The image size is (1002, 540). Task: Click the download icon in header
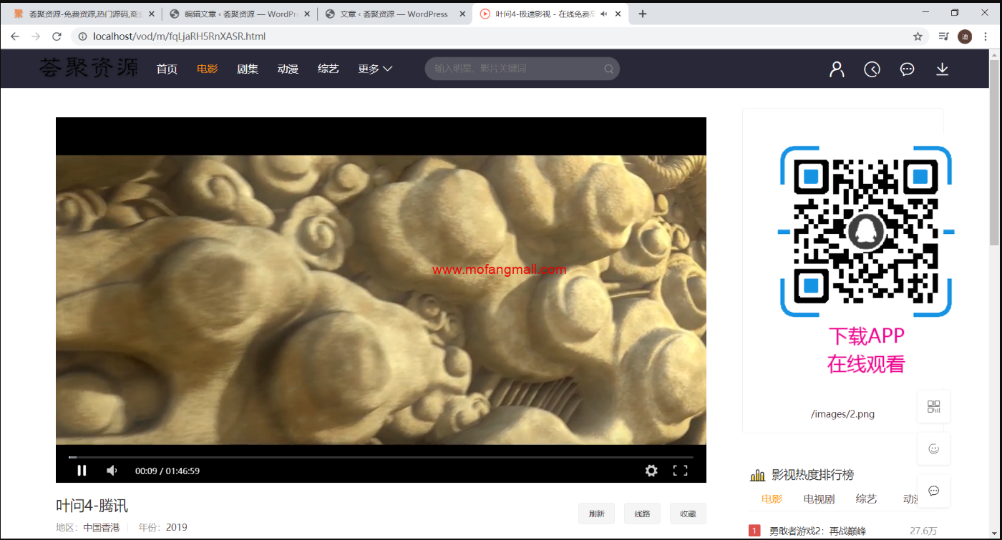click(943, 69)
